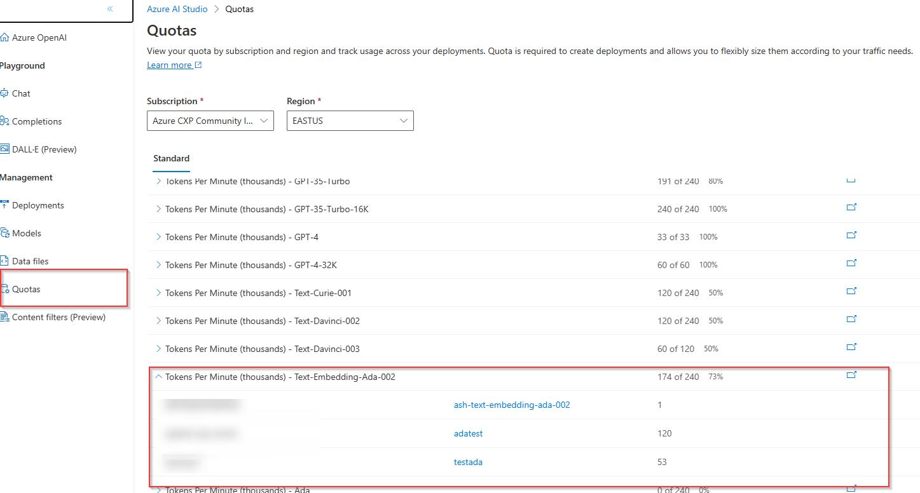Click the Content filters icon

4,317
